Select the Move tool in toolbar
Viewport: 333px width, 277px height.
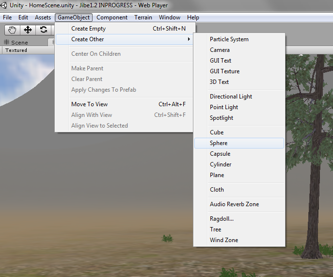(28, 30)
